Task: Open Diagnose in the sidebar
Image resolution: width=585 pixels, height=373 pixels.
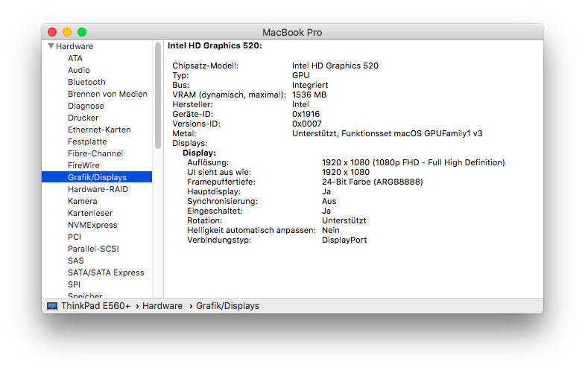Action: 86,106
